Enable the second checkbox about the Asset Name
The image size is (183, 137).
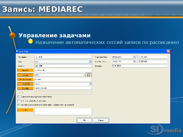click(x=19, y=101)
